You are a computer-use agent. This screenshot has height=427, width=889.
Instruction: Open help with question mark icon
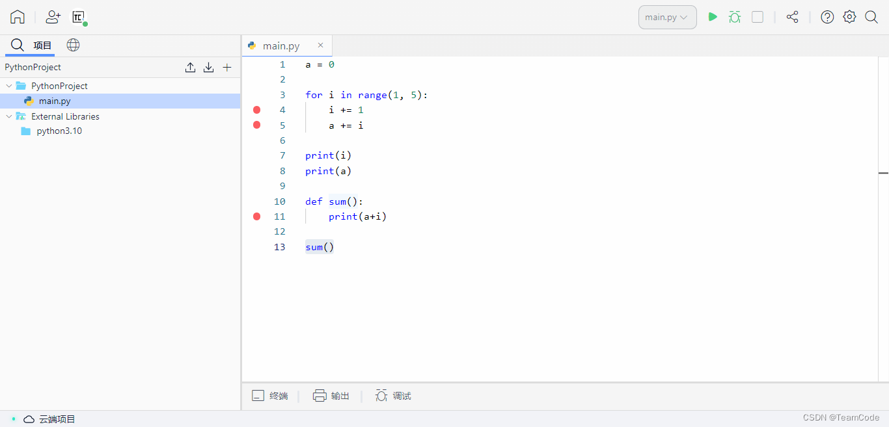[827, 17]
